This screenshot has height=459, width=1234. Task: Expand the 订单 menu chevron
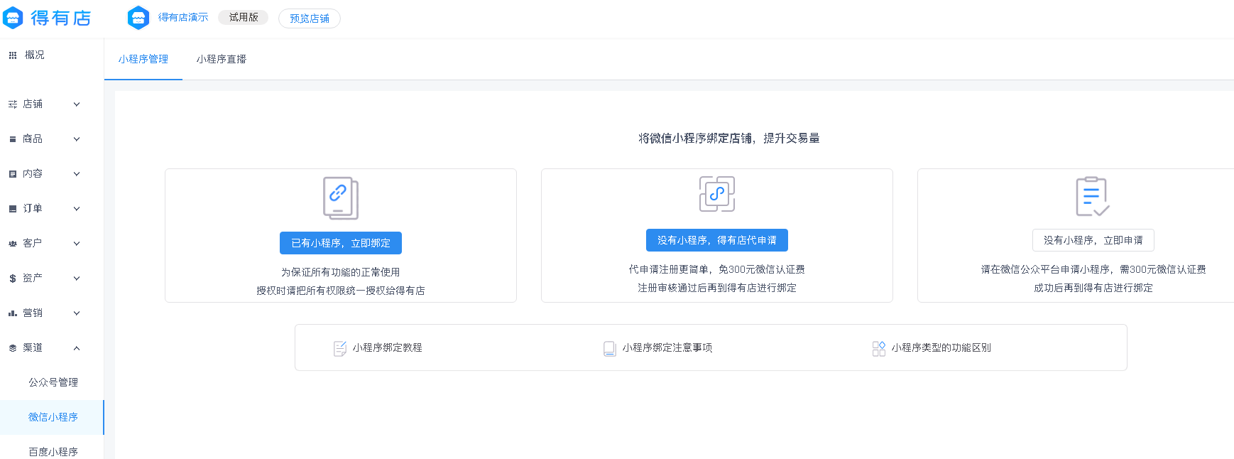(77, 209)
